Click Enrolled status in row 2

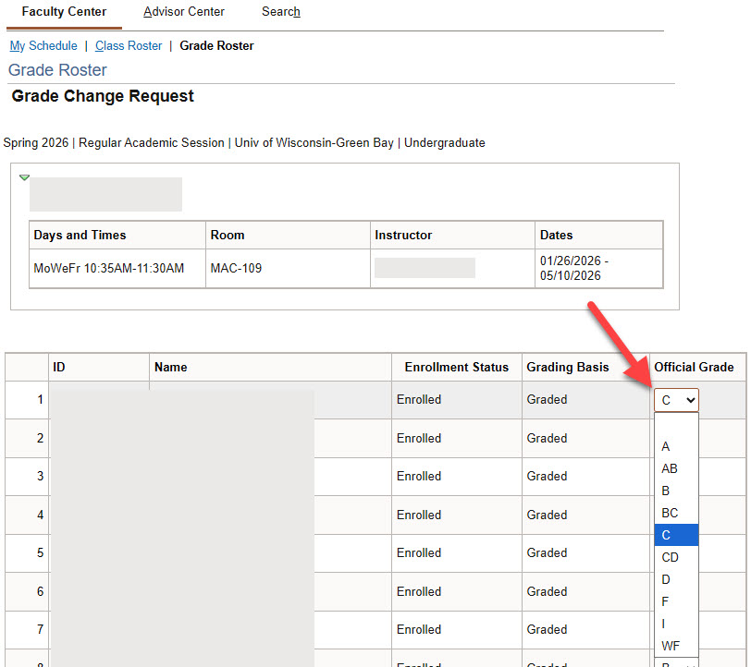419,438
